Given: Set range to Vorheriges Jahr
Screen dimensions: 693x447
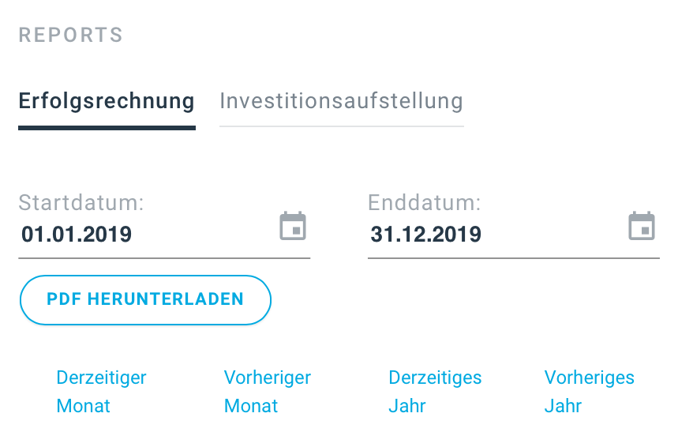Looking at the screenshot, I should [589, 392].
